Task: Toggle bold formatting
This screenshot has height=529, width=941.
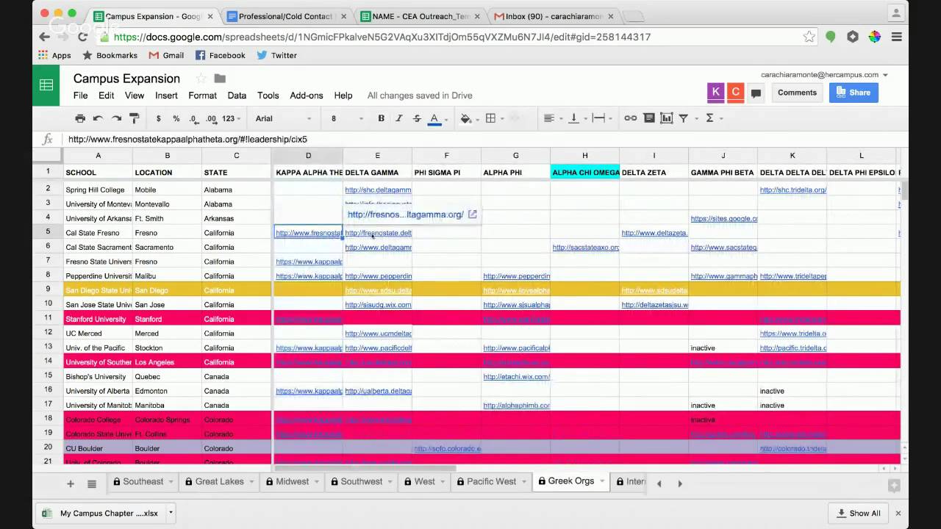Action: (x=381, y=118)
